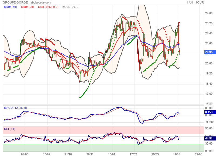Viewport: 216px width, 157px height.
Task: Select the 13/09 date label
Action: [x=46, y=154]
